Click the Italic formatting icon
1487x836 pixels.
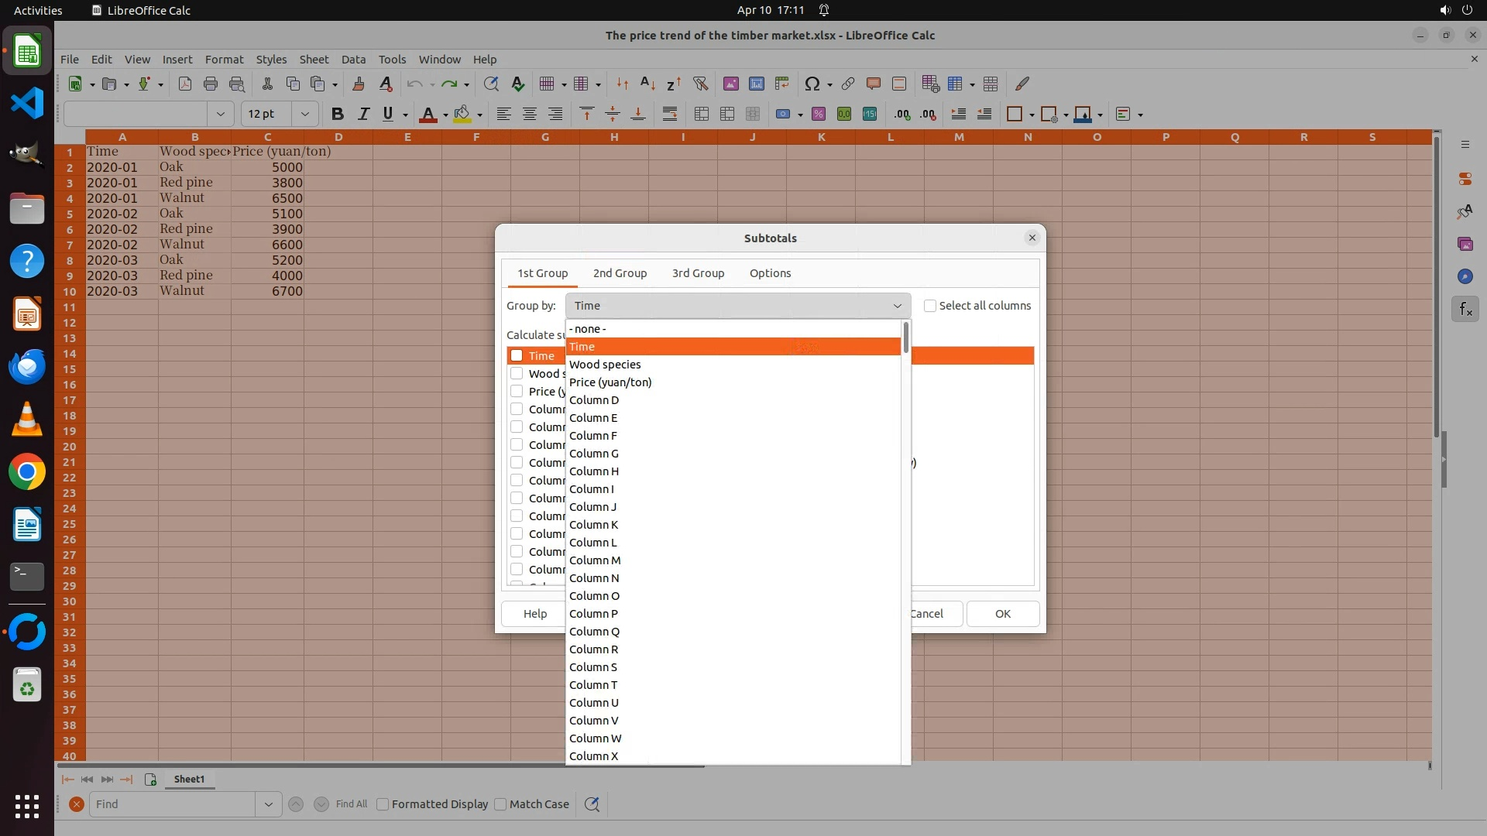(x=362, y=115)
